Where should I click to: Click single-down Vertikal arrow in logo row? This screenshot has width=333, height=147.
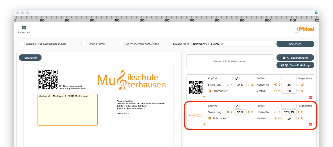pyautogui.click(x=298, y=118)
